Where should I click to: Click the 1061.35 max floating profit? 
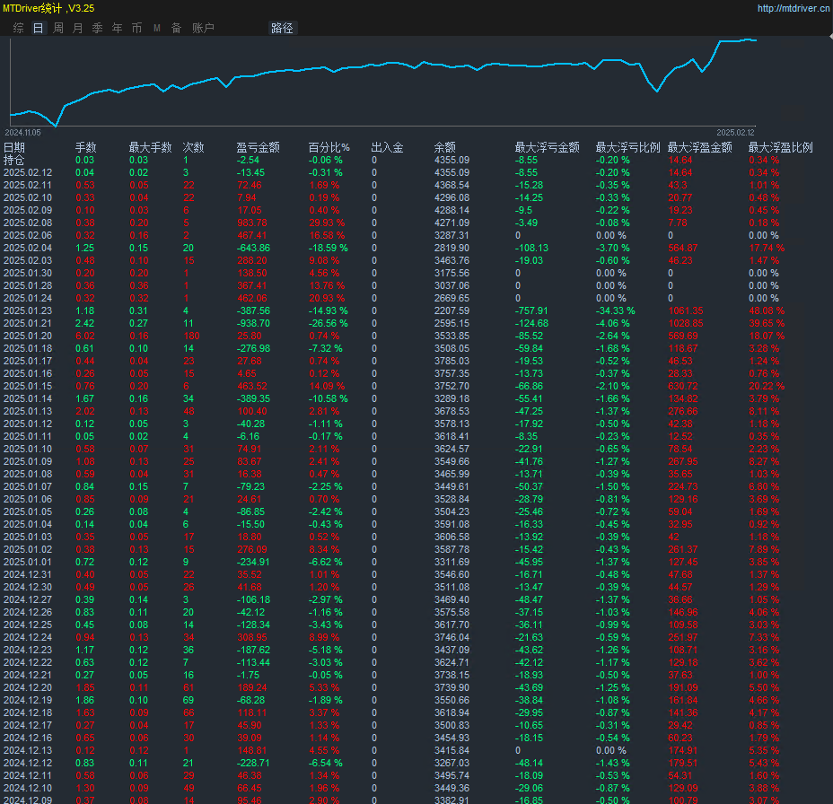(x=686, y=310)
